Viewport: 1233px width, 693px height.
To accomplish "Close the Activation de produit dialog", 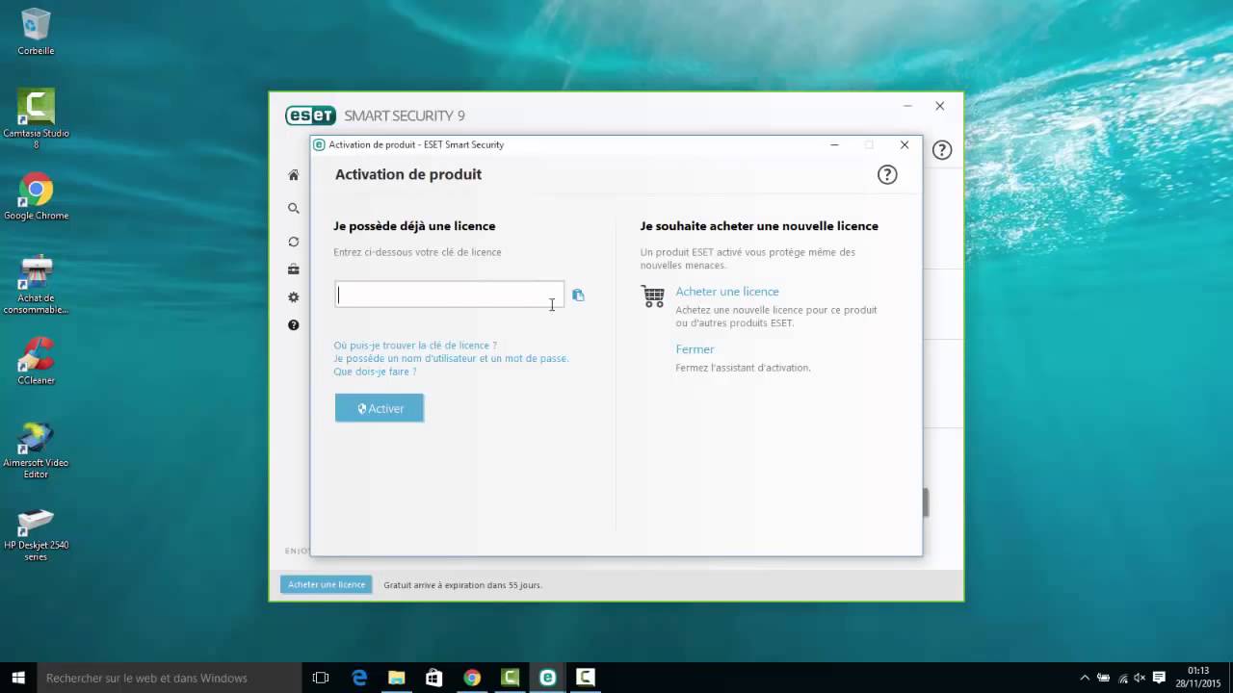I will (905, 144).
